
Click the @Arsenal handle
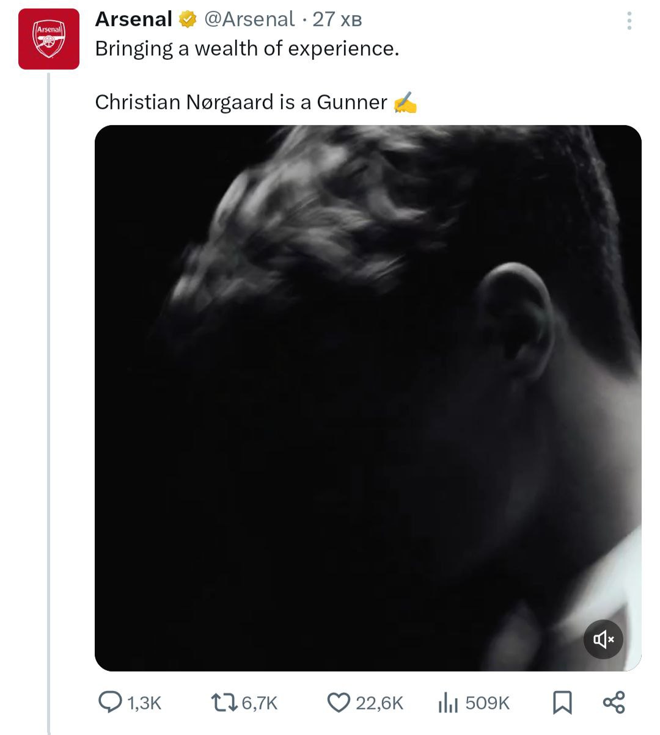tap(249, 20)
